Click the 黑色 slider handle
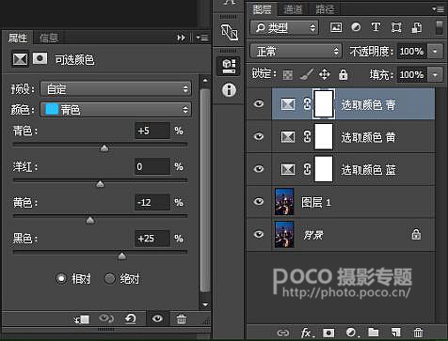 click(122, 256)
